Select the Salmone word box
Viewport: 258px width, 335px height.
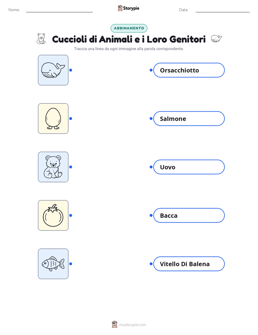click(189, 119)
